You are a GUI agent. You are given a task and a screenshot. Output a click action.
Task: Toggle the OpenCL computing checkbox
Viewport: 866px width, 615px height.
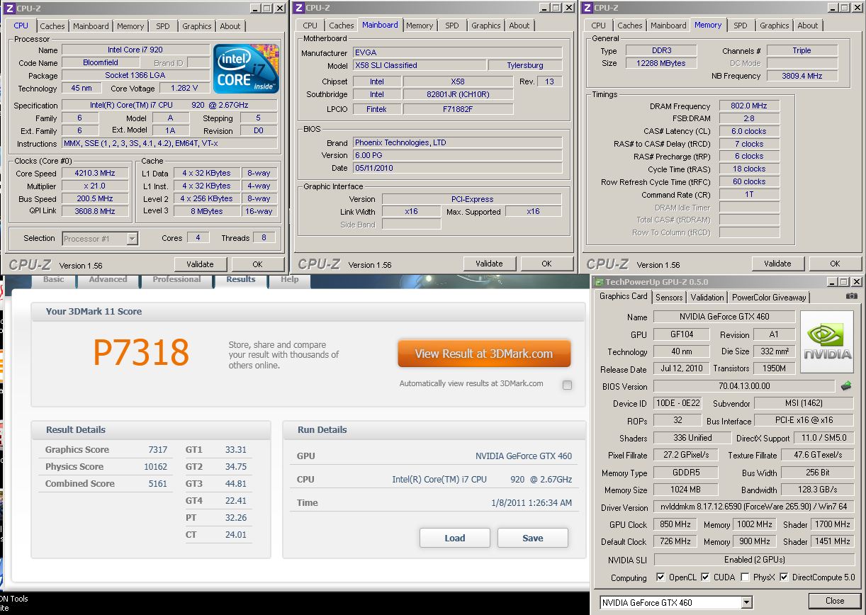(x=660, y=577)
